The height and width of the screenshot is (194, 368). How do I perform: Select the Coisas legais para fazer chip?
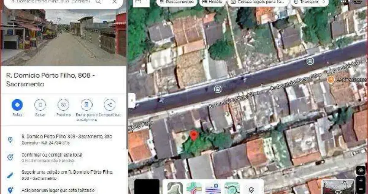click(258, 2)
